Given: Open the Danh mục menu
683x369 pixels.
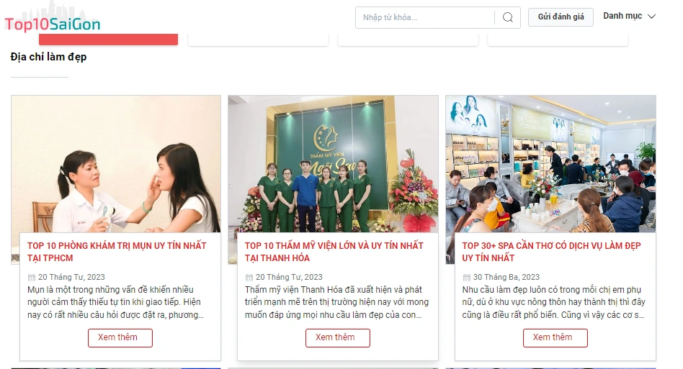Looking at the screenshot, I should point(629,16).
